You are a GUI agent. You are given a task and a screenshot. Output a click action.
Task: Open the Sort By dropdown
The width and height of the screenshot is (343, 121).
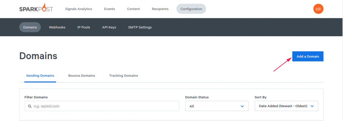pos(286,106)
